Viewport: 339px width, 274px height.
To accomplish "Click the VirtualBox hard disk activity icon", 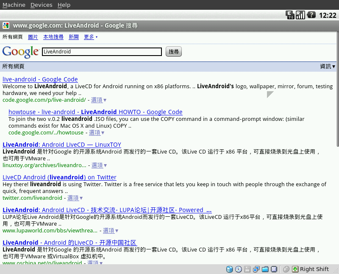I will pos(229,269).
